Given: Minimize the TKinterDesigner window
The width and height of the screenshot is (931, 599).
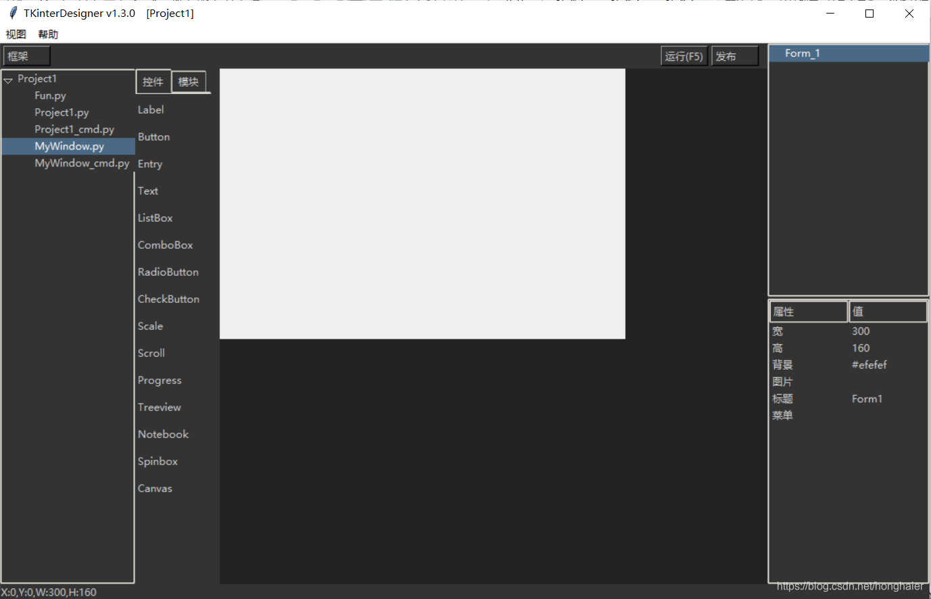Looking at the screenshot, I should pos(830,14).
